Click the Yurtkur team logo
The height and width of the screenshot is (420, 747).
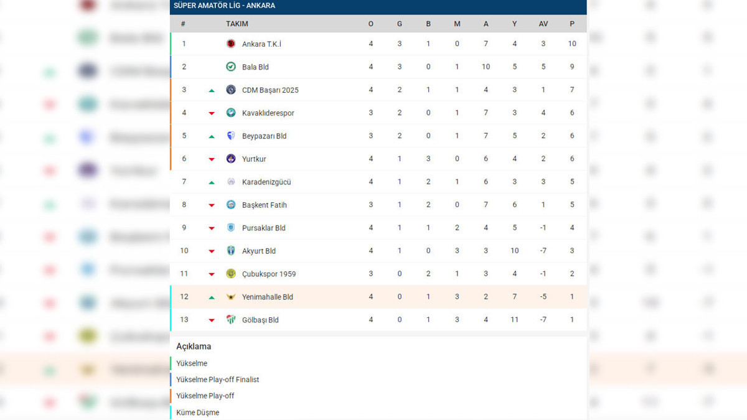coord(231,159)
